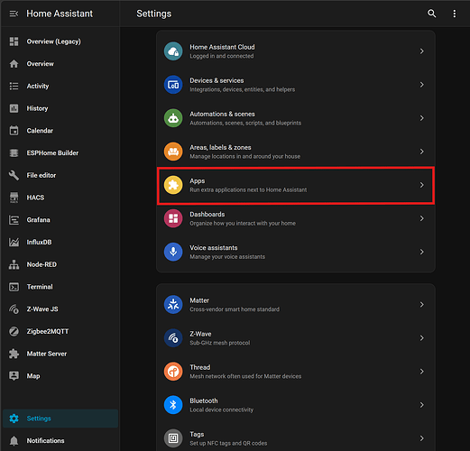Click the Home Assistant Cloud icon
Screen dimensions: 470x451
173,51
